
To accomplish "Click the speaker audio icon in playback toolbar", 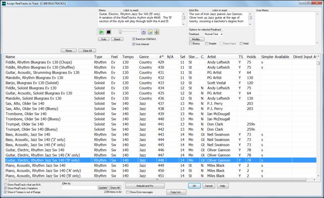I will tap(156, 32).
